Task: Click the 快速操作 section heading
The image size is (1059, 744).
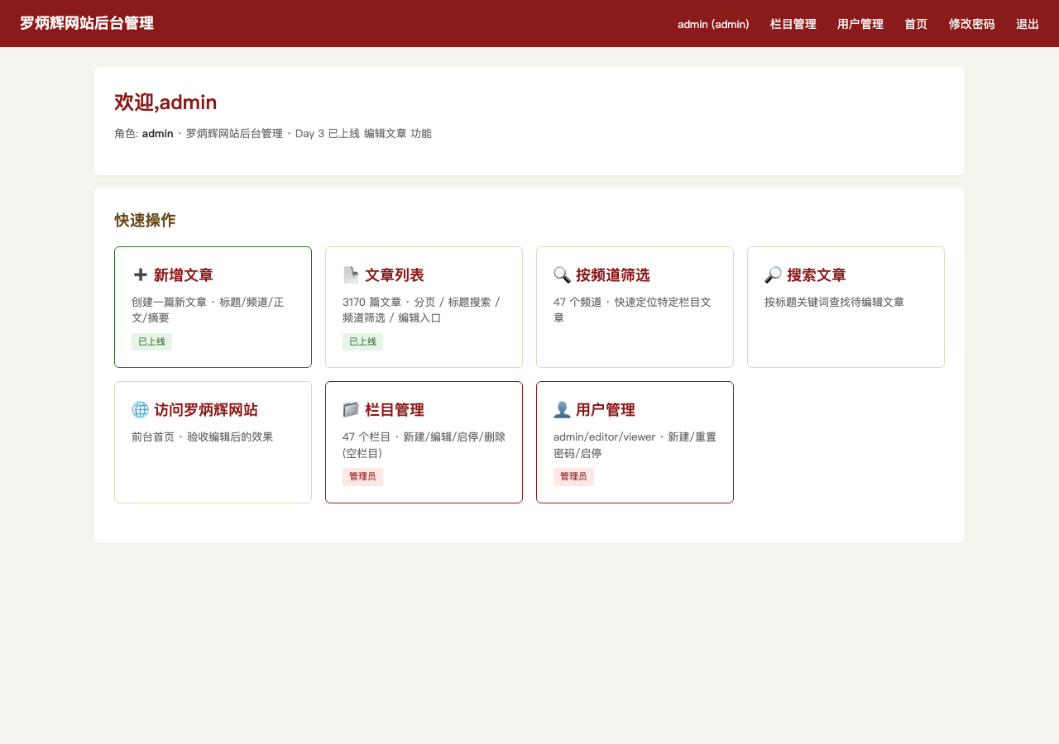Action: pos(145,221)
